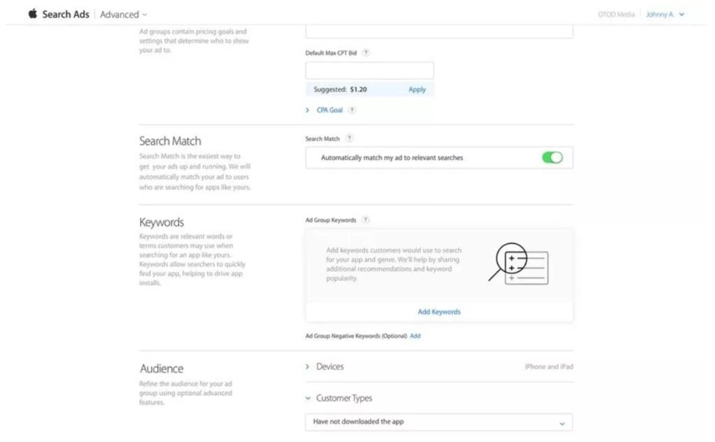
Task: Collapse the Customer Types section
Action: (309, 399)
